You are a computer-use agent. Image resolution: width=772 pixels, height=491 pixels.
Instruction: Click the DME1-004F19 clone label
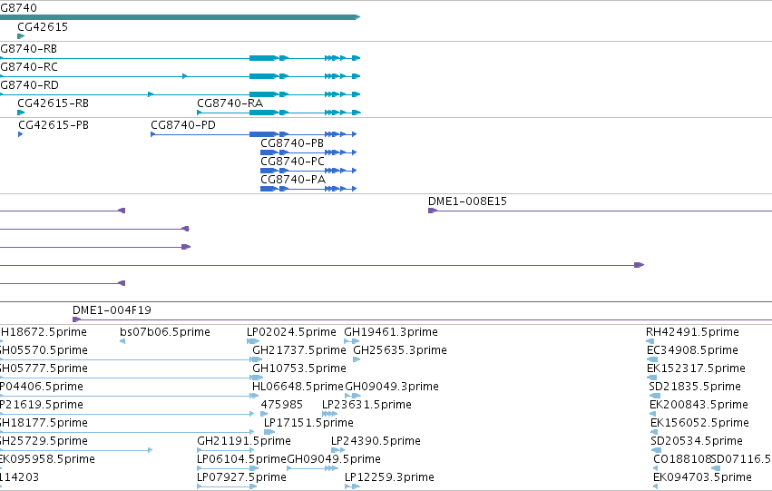click(112, 310)
